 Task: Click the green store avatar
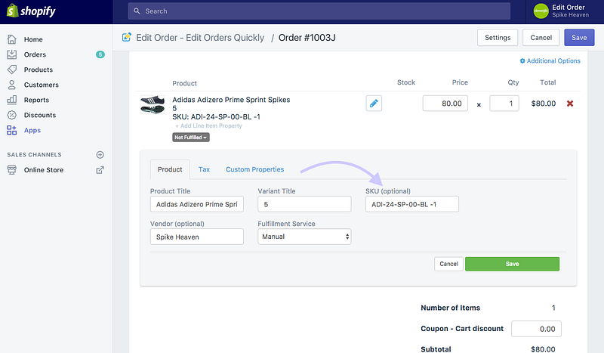pyautogui.click(x=541, y=11)
